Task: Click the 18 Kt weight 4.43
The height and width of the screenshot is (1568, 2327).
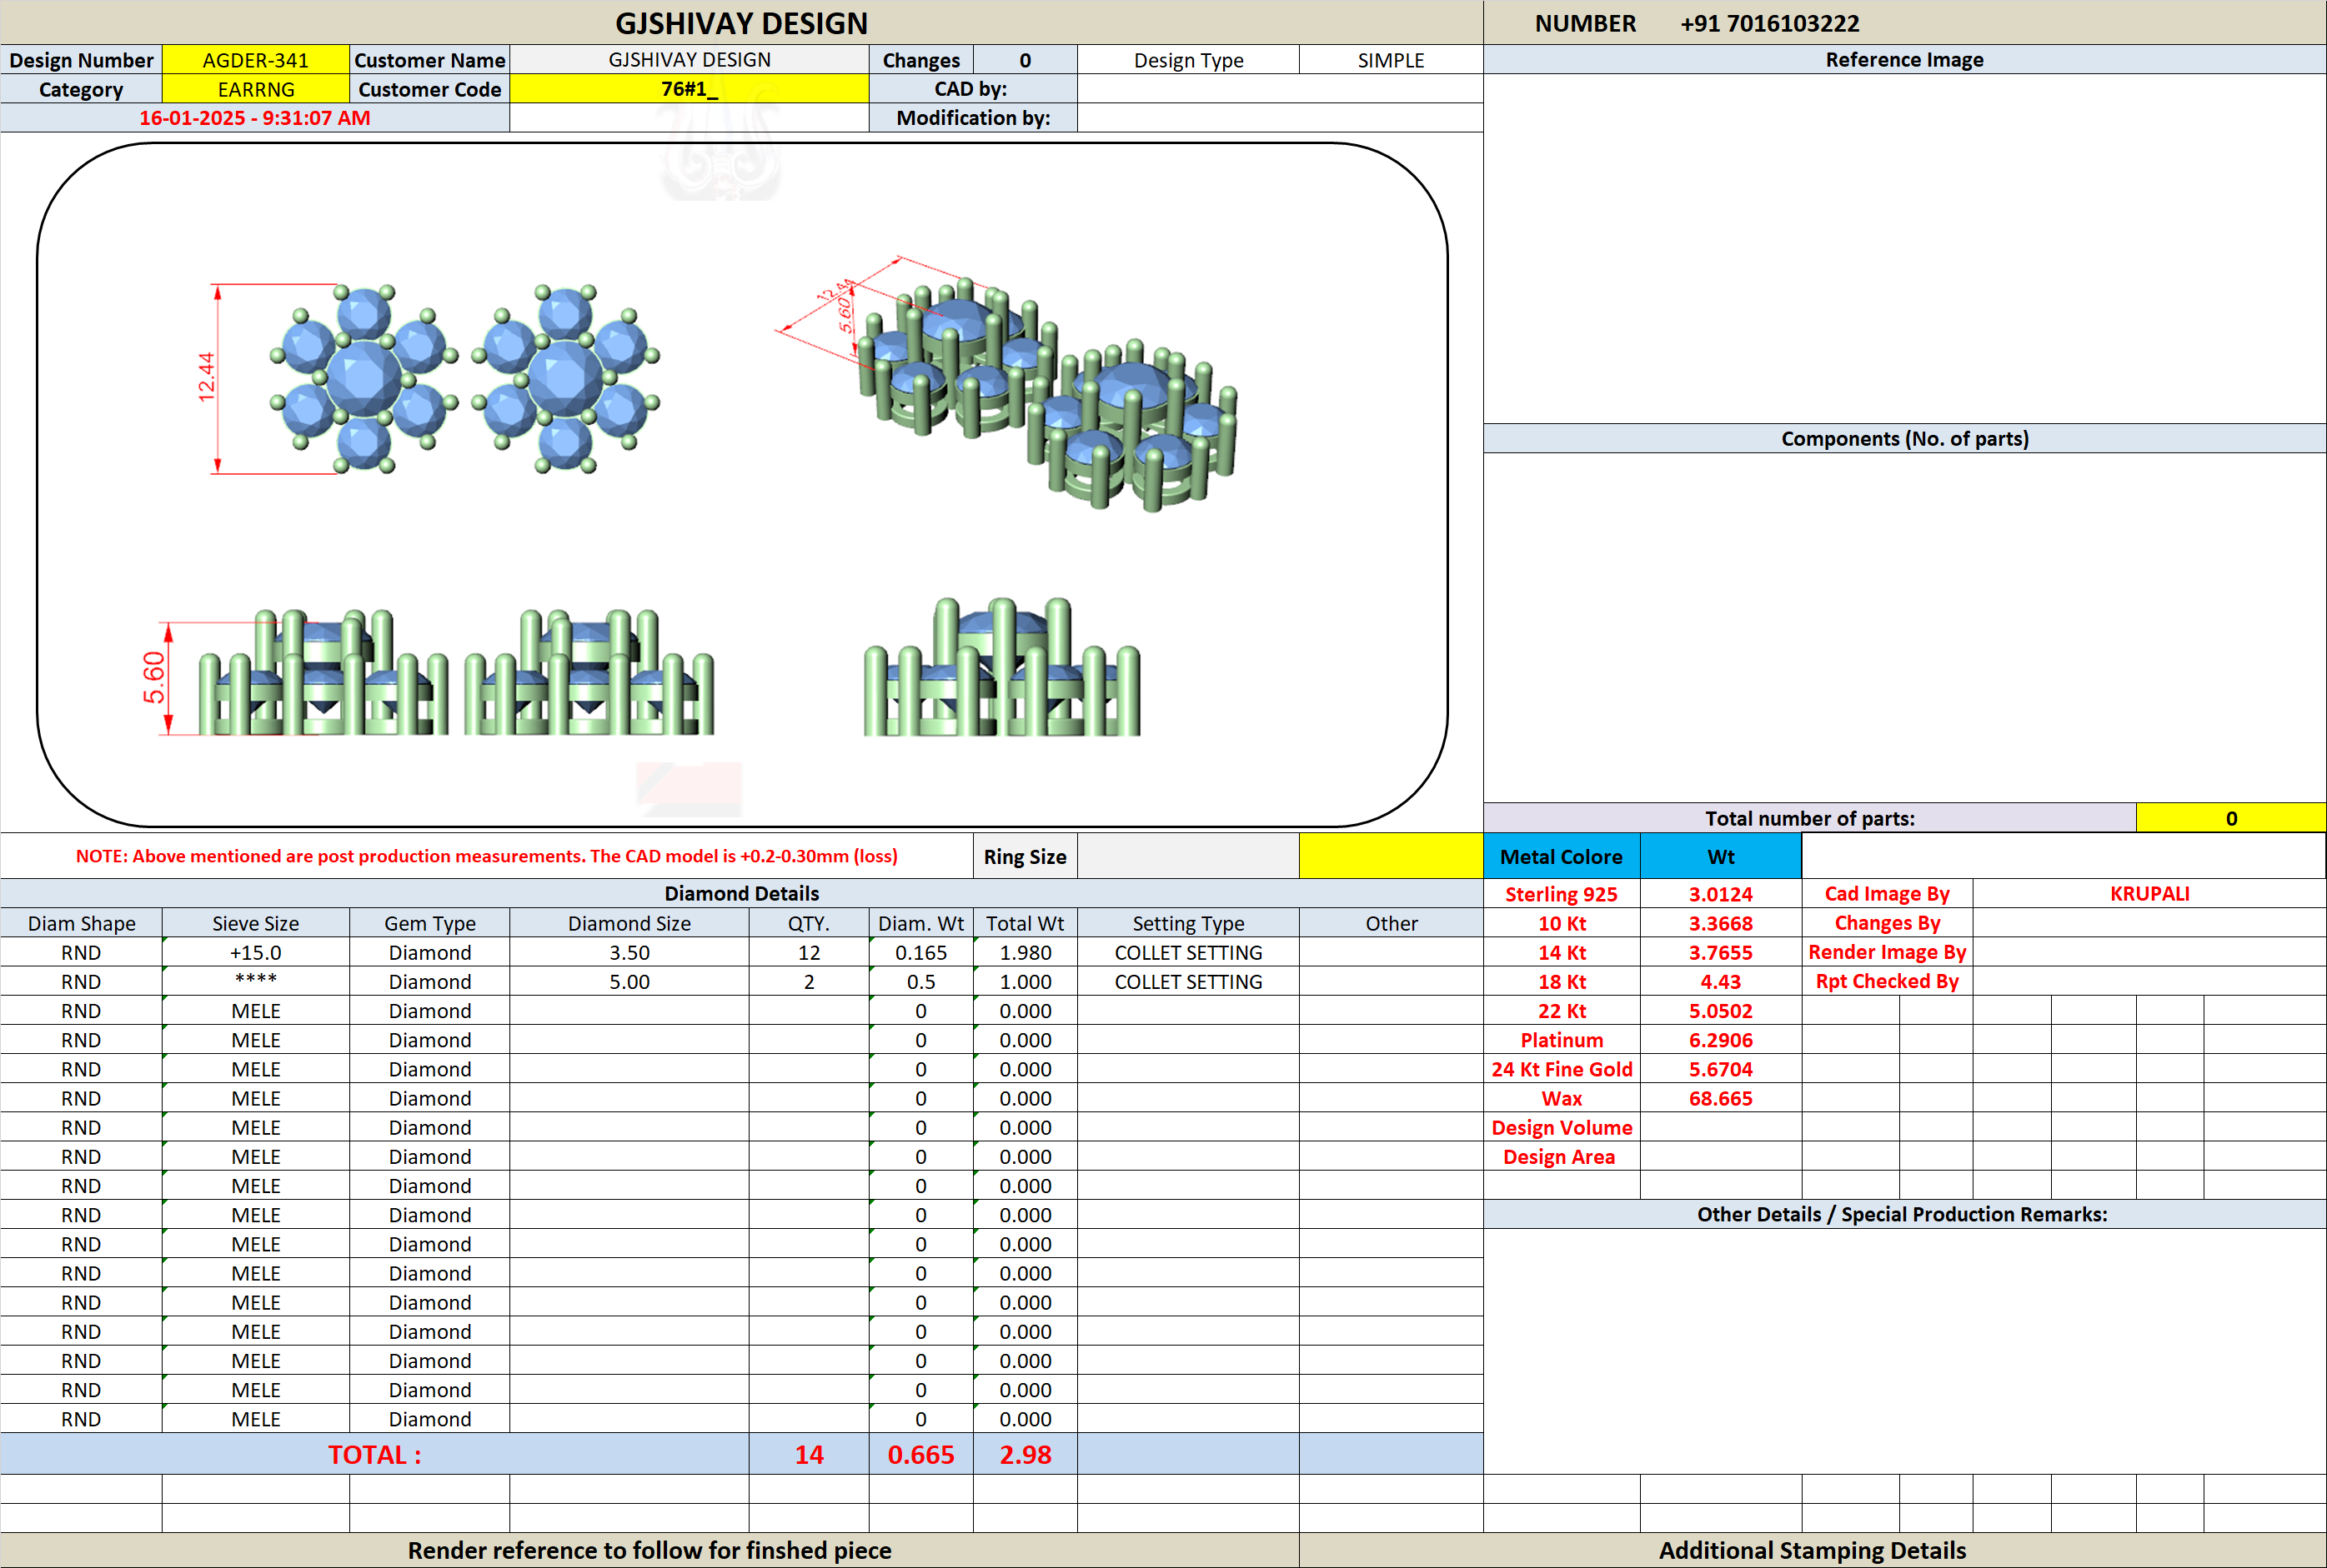Action: click(1721, 981)
